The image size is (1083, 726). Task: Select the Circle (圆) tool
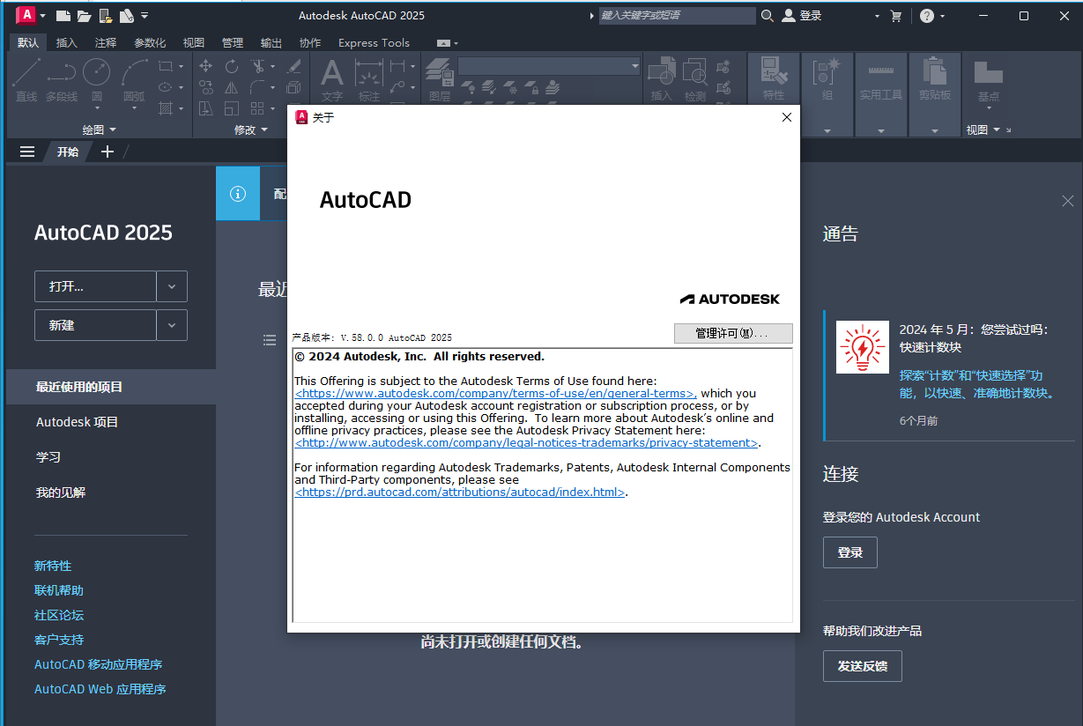pos(97,80)
